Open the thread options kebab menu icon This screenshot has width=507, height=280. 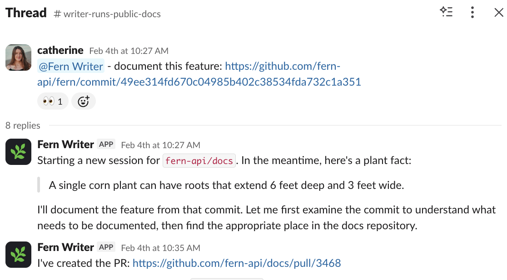coord(472,12)
